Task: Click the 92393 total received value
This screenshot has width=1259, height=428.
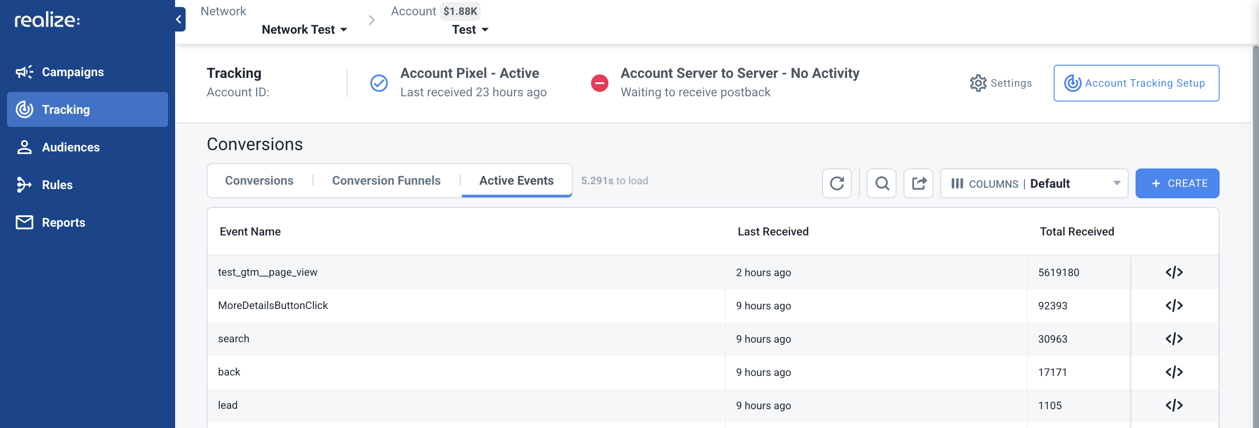Action: (1053, 306)
